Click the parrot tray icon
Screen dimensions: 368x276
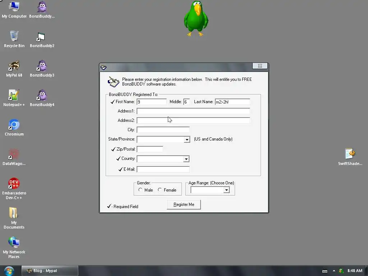(341, 271)
